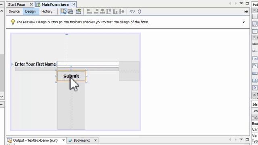258x145 pixels.
Task: Select the MainForm.java tab
Action: [55, 4]
